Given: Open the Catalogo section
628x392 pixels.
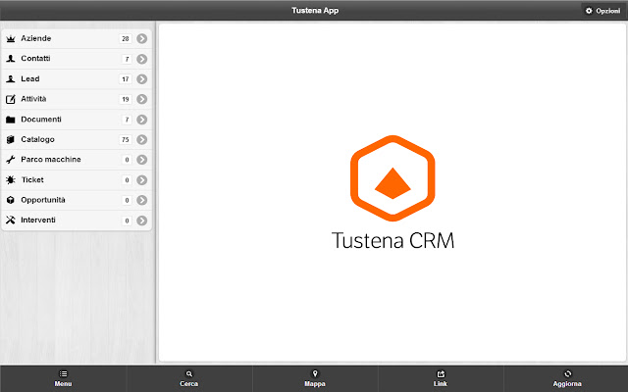Looking at the screenshot, I should (77, 139).
